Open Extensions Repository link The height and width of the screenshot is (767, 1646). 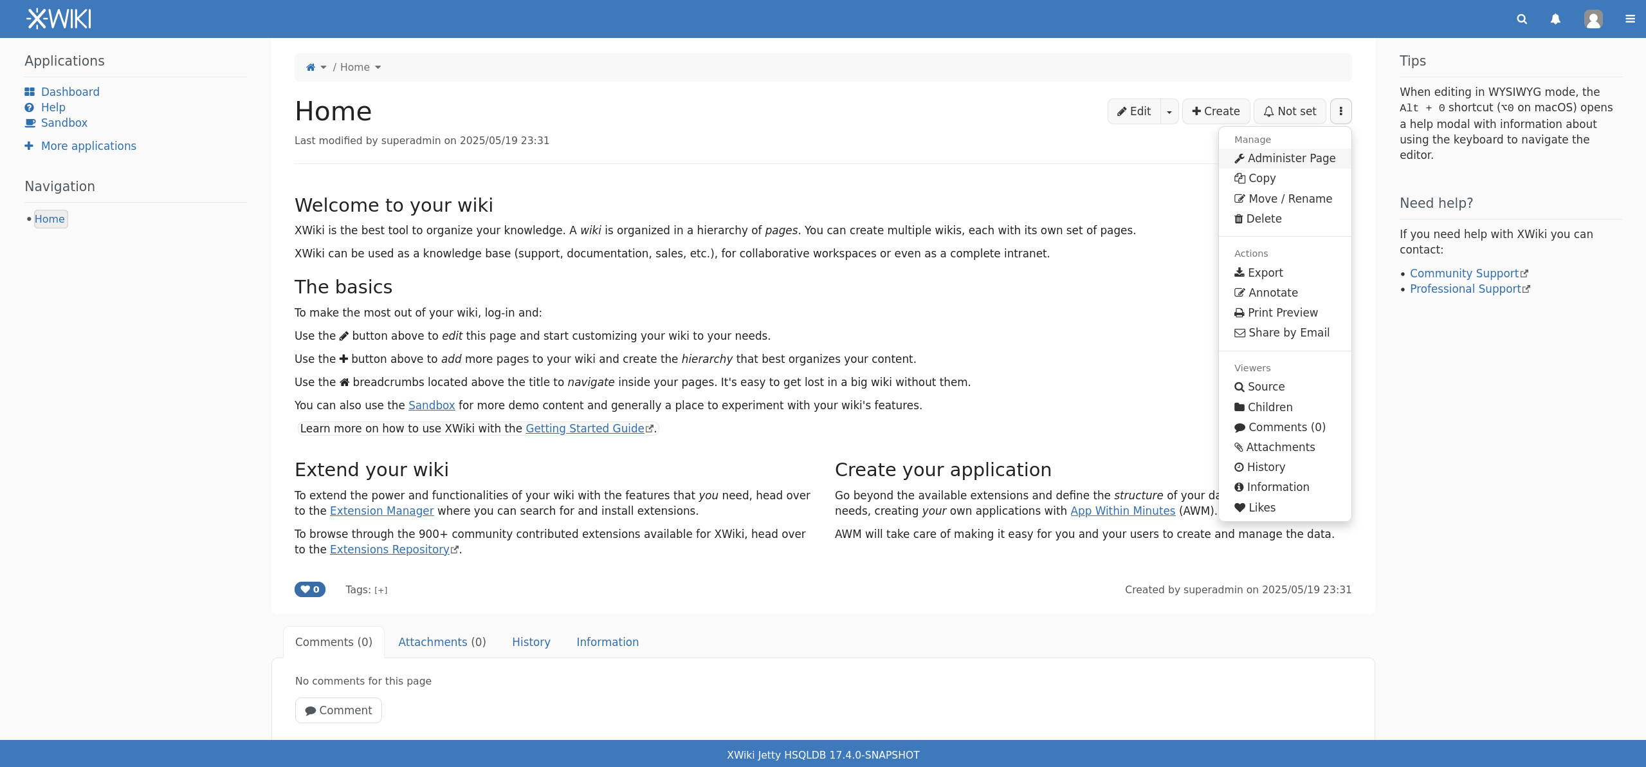(389, 550)
